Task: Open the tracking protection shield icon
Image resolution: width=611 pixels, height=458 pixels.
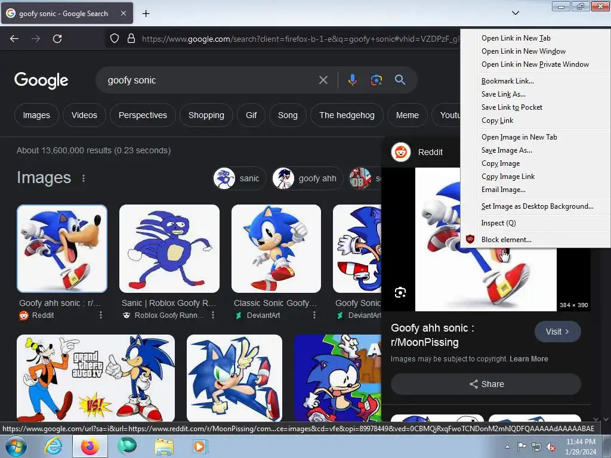Action: click(x=114, y=39)
